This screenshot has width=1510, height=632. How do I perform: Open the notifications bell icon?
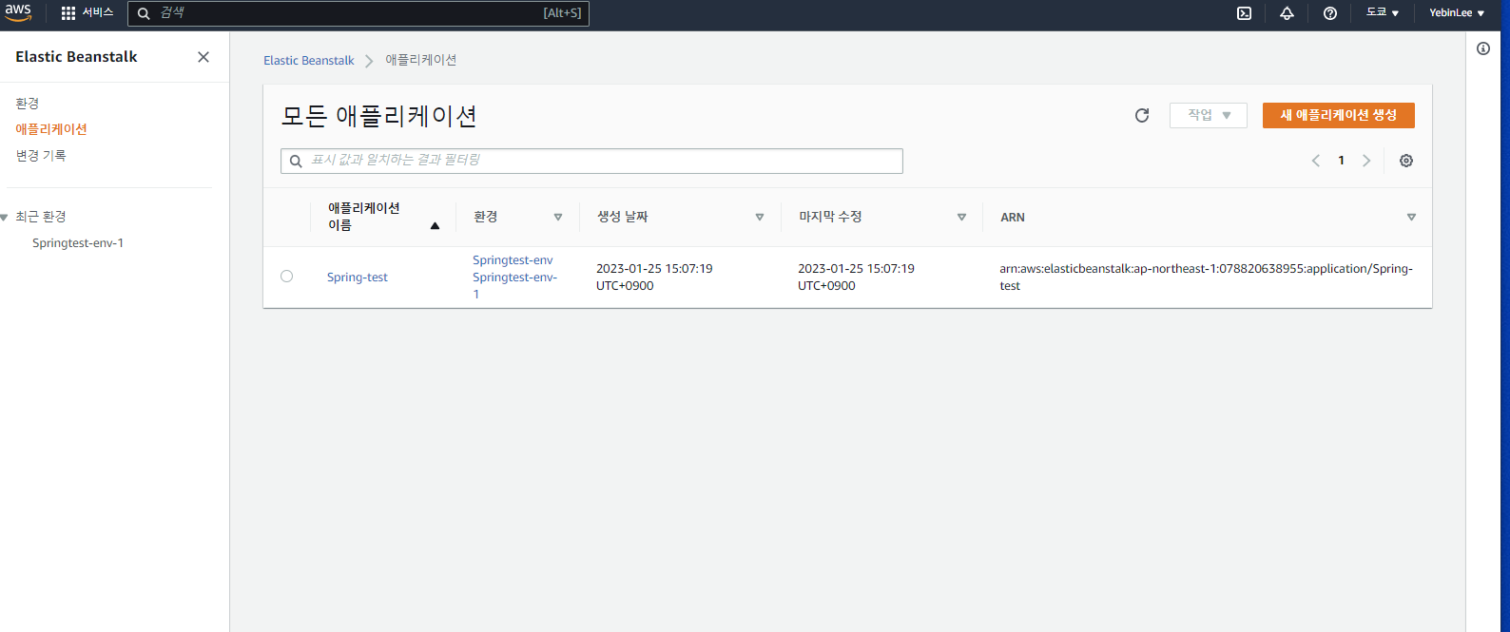[1287, 13]
